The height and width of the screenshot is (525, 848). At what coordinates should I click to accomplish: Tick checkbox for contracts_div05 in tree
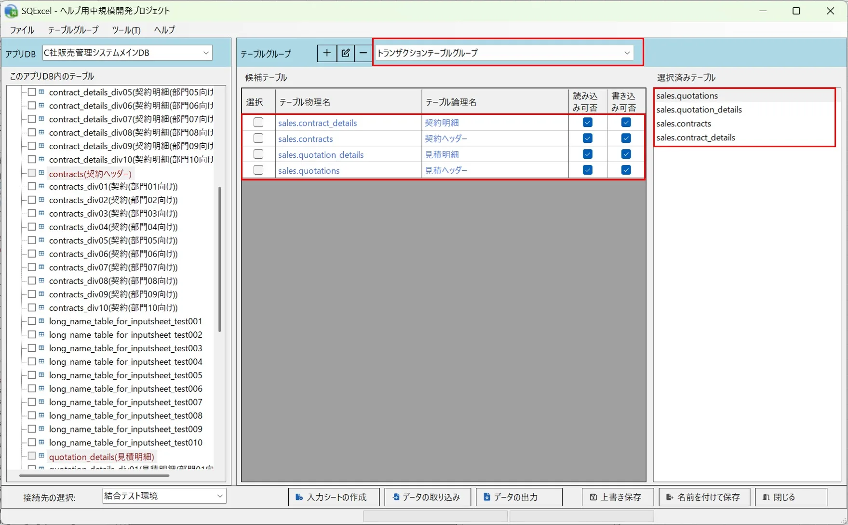[32, 240]
